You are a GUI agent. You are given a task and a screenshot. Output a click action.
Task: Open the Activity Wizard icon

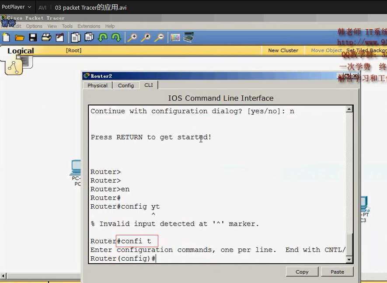60,38
